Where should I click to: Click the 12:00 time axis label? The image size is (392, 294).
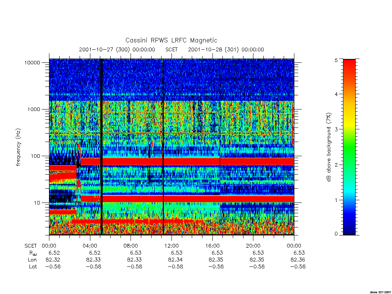(x=171, y=246)
